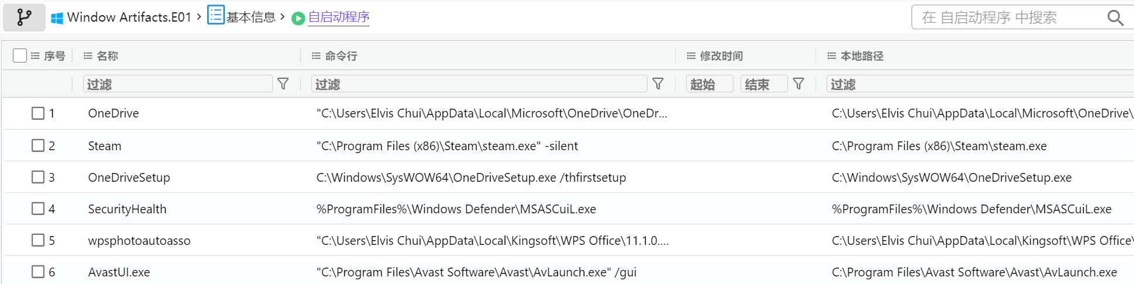
Task: Click the Windows logo beside Window Artifacts.E01
Action: [57, 18]
